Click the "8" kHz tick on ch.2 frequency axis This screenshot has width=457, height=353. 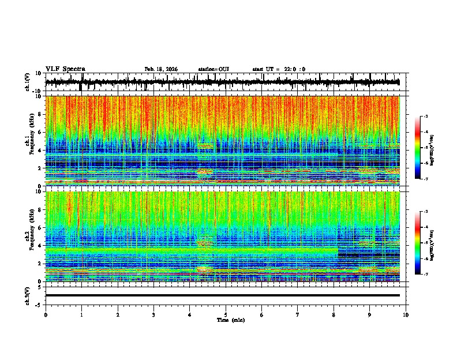click(40, 210)
